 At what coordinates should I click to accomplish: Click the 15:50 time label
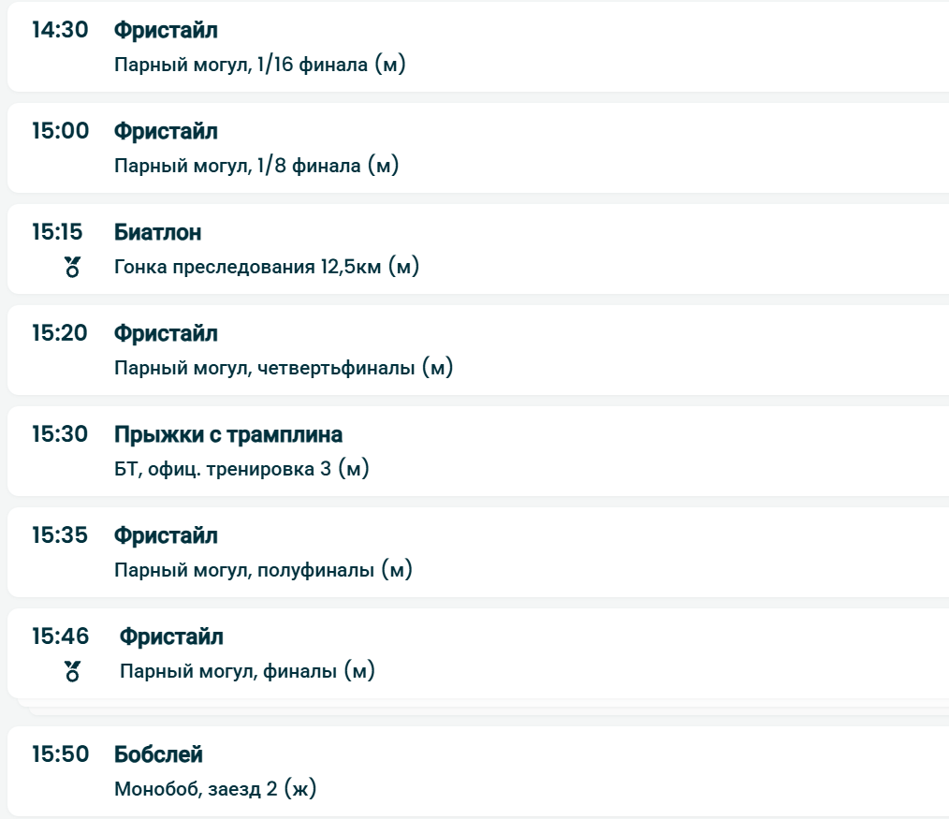[x=60, y=754]
